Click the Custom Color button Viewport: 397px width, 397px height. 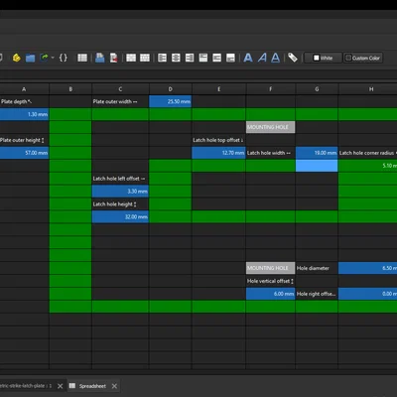(363, 58)
